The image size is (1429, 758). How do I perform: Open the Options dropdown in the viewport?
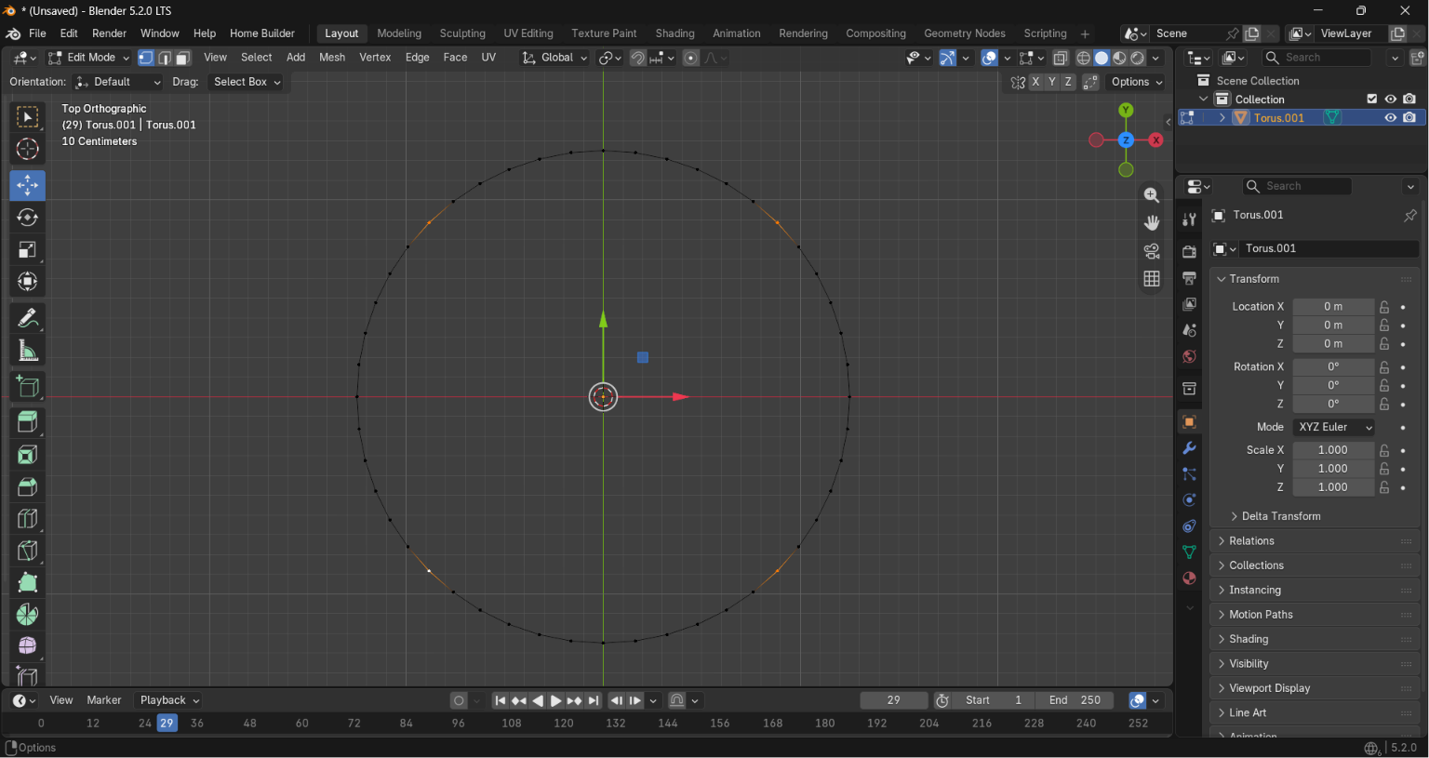1136,82
